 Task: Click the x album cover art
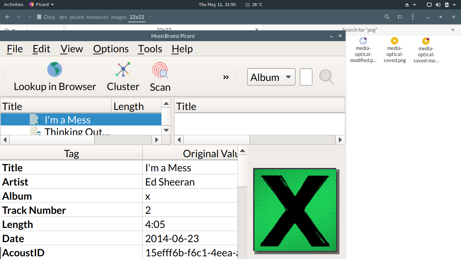point(295,210)
